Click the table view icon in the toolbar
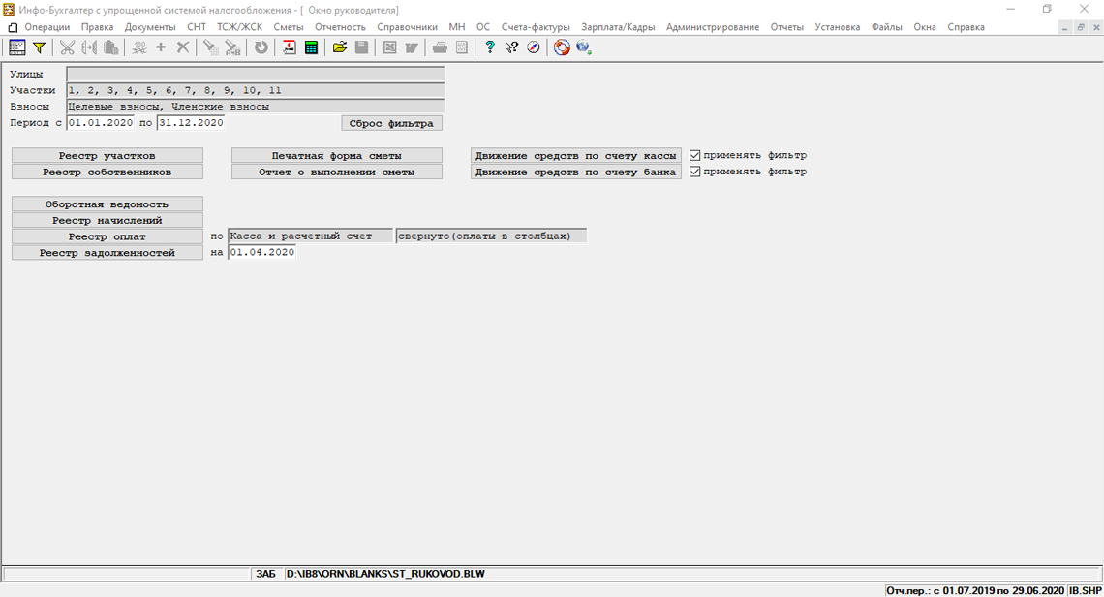1104x597 pixels. (16, 47)
